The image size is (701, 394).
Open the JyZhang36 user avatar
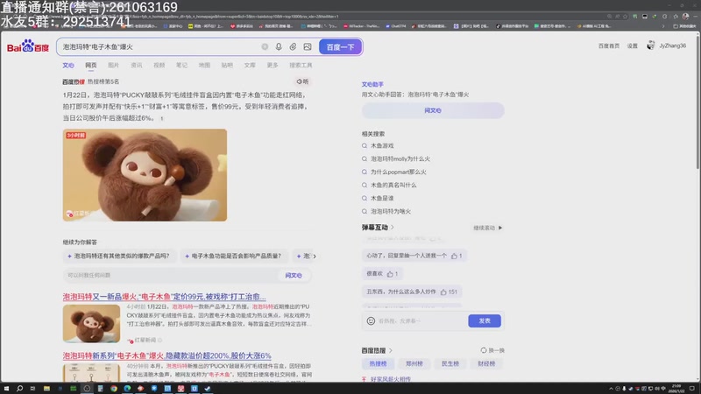click(651, 46)
